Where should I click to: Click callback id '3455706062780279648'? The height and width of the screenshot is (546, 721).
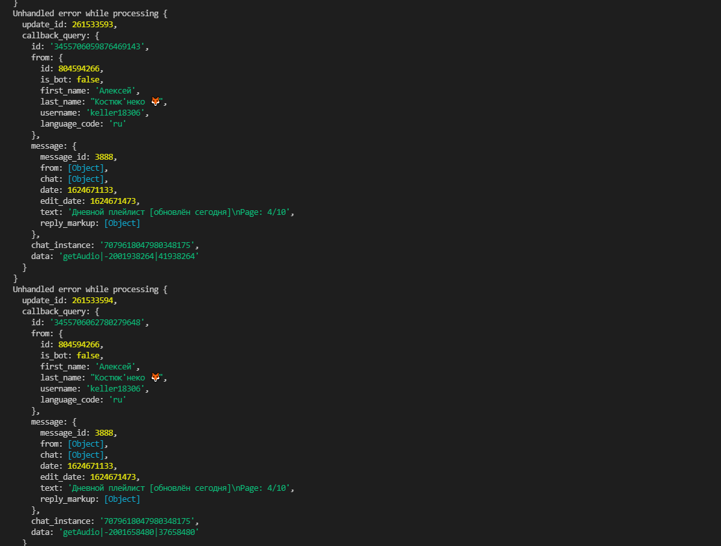click(x=97, y=323)
